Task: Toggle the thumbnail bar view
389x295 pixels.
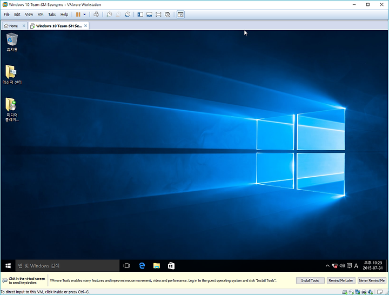Action: click(149, 15)
